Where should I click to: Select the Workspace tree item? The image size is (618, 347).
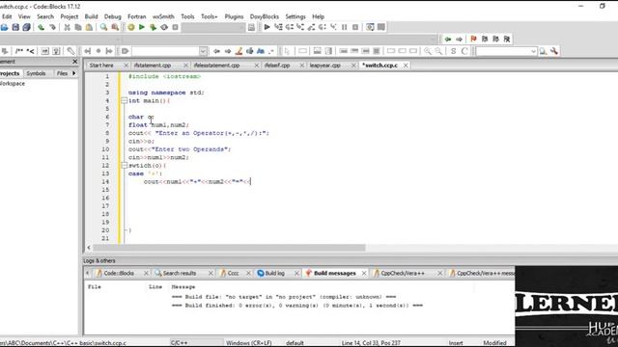(13, 84)
